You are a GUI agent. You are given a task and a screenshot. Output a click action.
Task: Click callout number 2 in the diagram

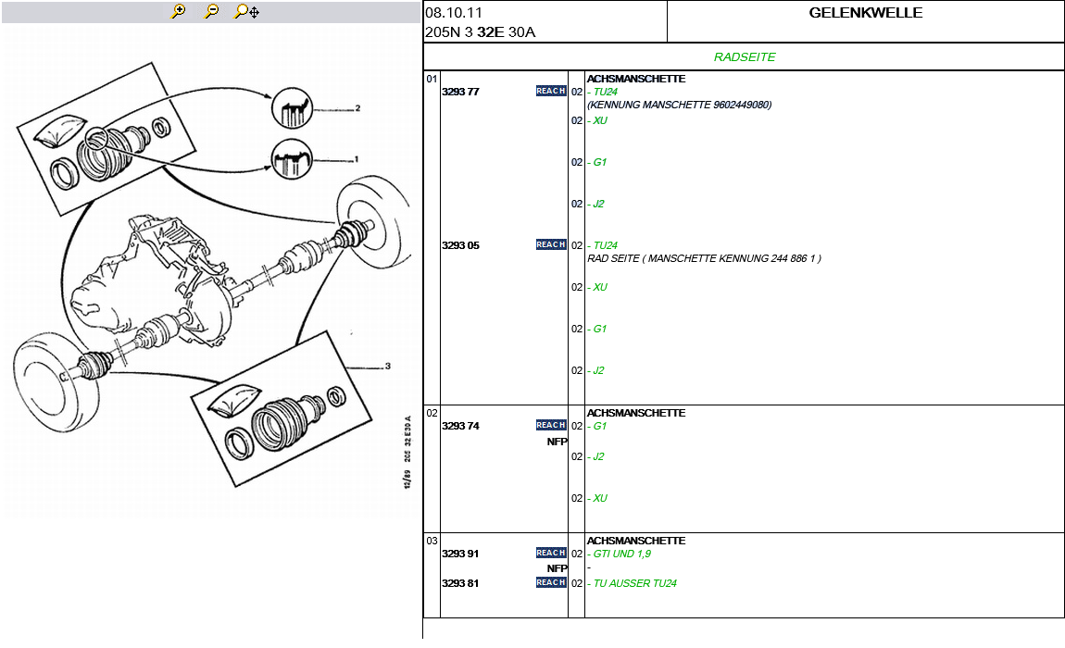(x=357, y=108)
